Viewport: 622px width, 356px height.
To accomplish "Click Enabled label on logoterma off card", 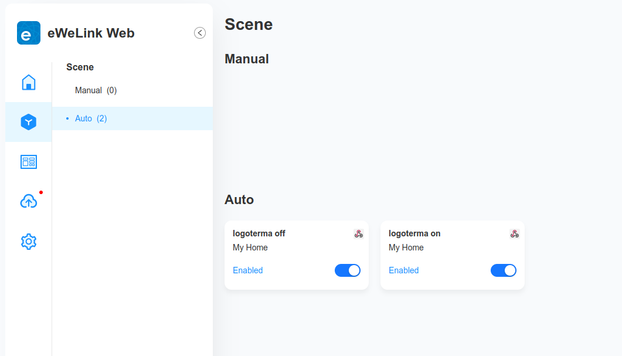I will [x=248, y=270].
